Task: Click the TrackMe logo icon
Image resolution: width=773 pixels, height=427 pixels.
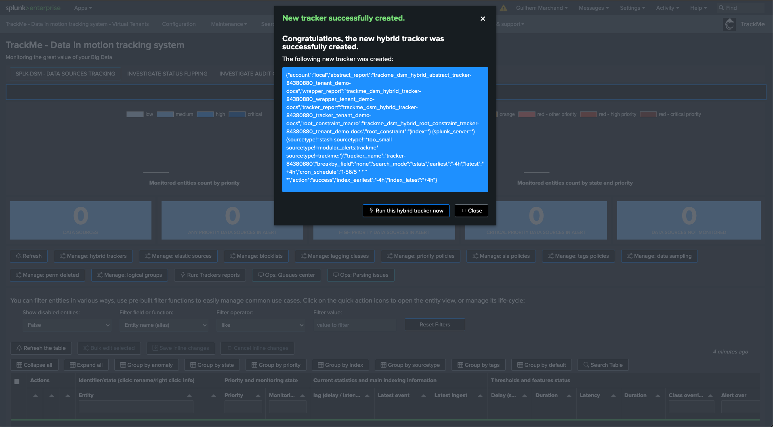Action: (x=729, y=24)
